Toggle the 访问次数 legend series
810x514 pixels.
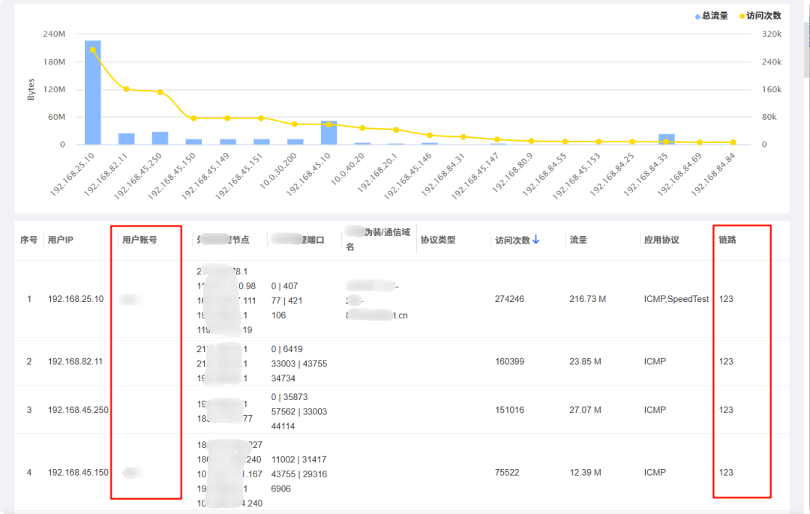click(760, 16)
